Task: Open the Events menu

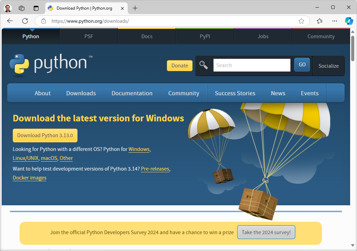Action: click(x=310, y=93)
